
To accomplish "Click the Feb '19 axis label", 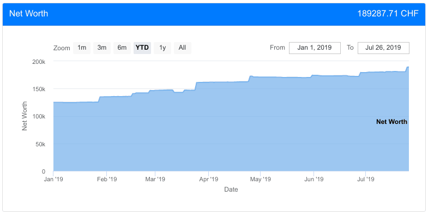I will (x=107, y=180).
